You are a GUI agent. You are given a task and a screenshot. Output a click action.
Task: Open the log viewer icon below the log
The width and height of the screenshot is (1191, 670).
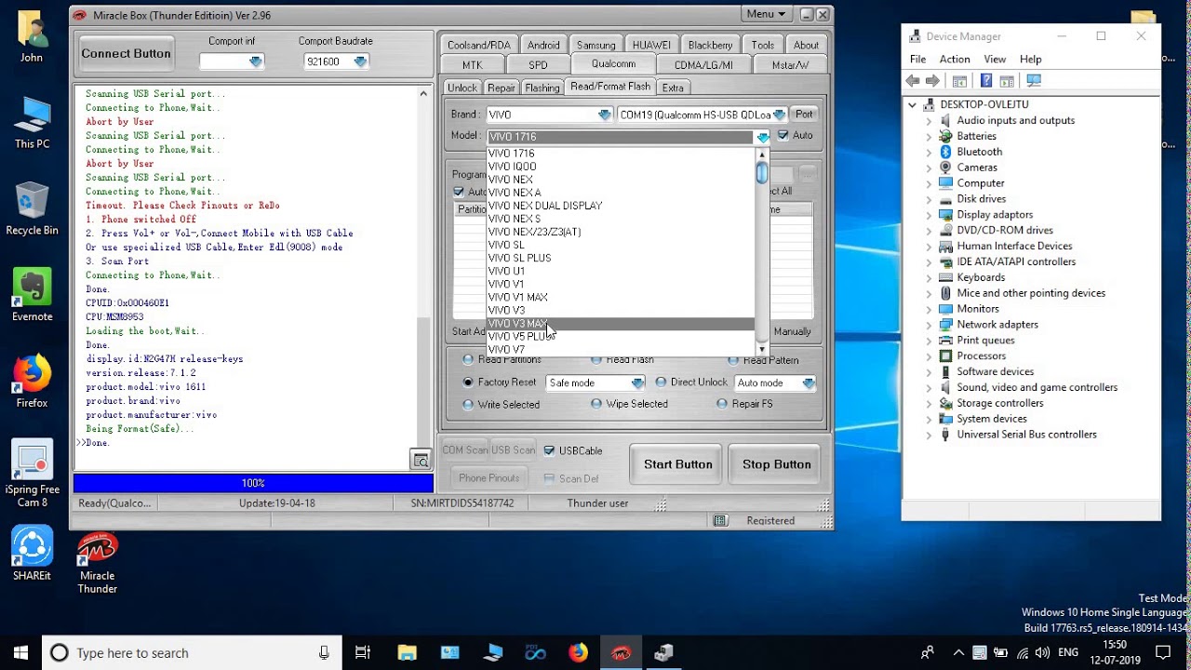421,460
